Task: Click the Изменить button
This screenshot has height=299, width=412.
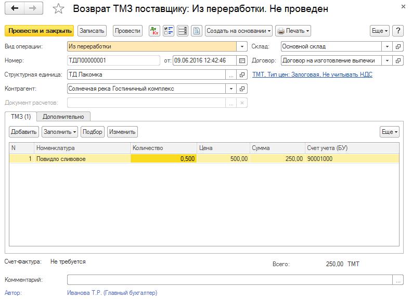Action: (122, 132)
